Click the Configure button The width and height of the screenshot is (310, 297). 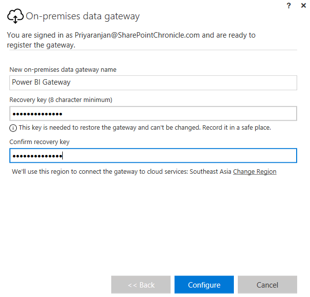coord(204,285)
